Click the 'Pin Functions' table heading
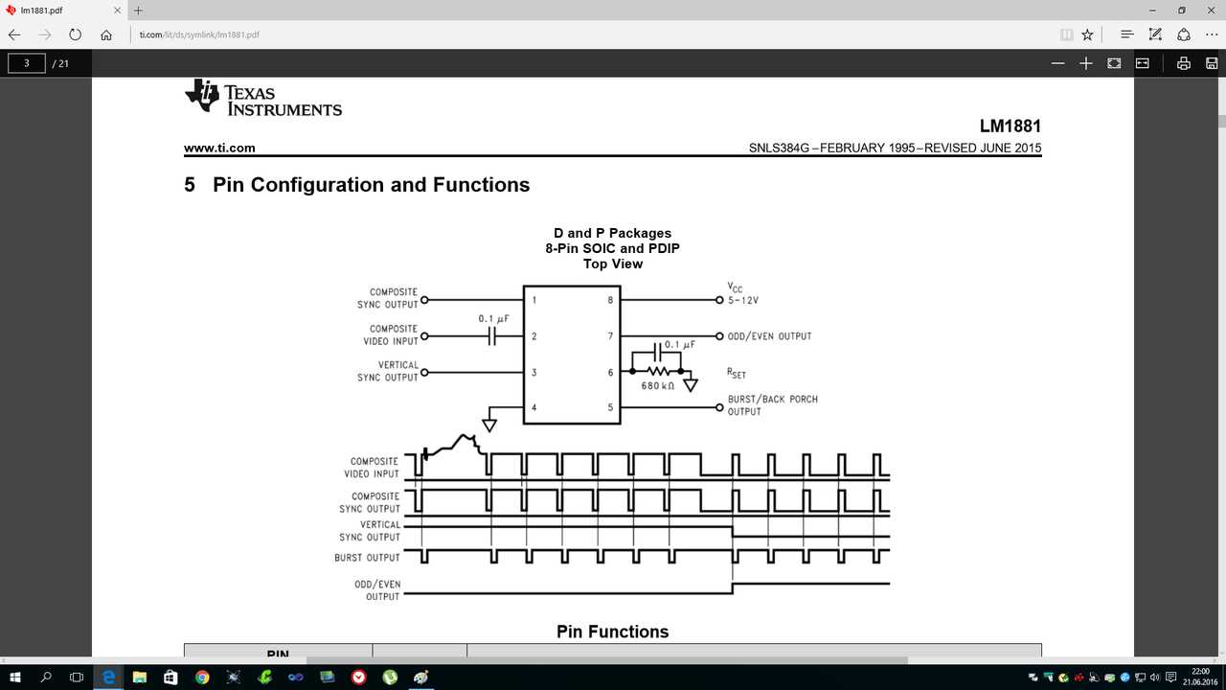This screenshot has height=690, width=1226. pos(612,632)
